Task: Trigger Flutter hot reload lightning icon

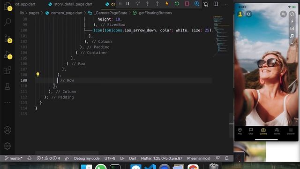Action: click(x=167, y=3)
